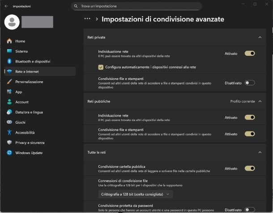Image resolution: width=273 pixels, height=213 pixels.
Task: Open breadcrumb three-dots menu
Action: tap(87, 19)
